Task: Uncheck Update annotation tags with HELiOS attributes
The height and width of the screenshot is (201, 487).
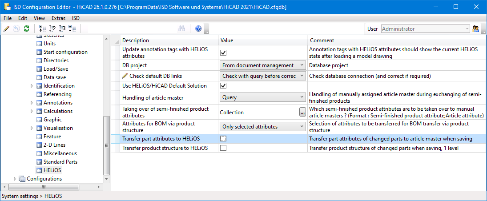Action: (223, 52)
